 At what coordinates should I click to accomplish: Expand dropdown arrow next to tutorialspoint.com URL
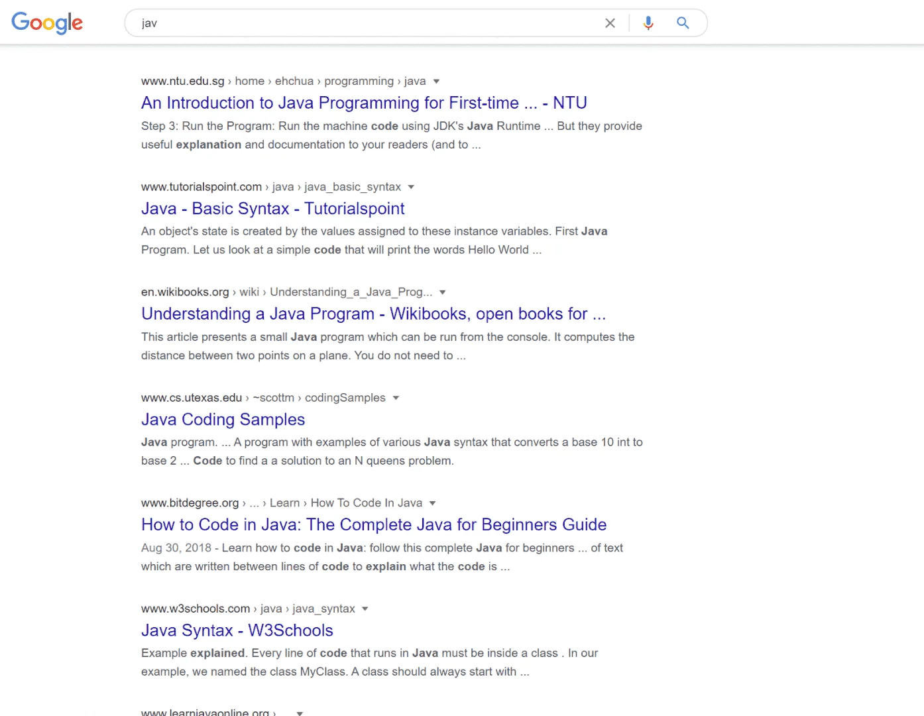411,187
